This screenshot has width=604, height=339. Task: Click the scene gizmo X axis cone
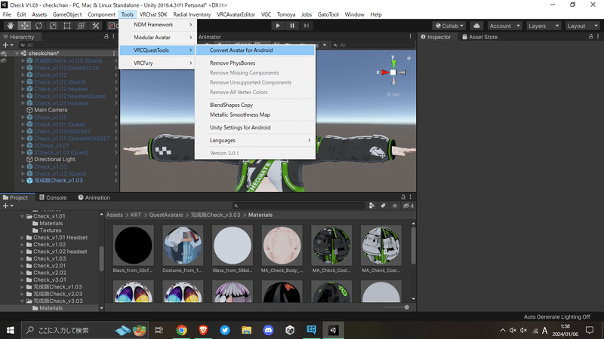tap(385, 72)
